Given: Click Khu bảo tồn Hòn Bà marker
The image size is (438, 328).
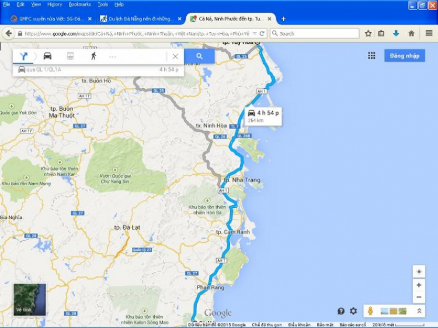Looking at the screenshot, I should point(207,200).
